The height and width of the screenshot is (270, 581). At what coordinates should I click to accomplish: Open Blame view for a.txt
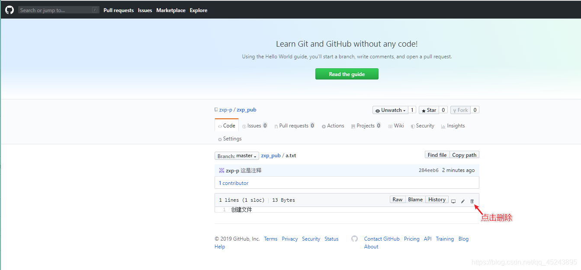(x=415, y=200)
